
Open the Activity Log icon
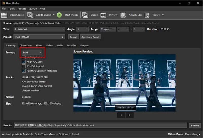tap(123, 15)
